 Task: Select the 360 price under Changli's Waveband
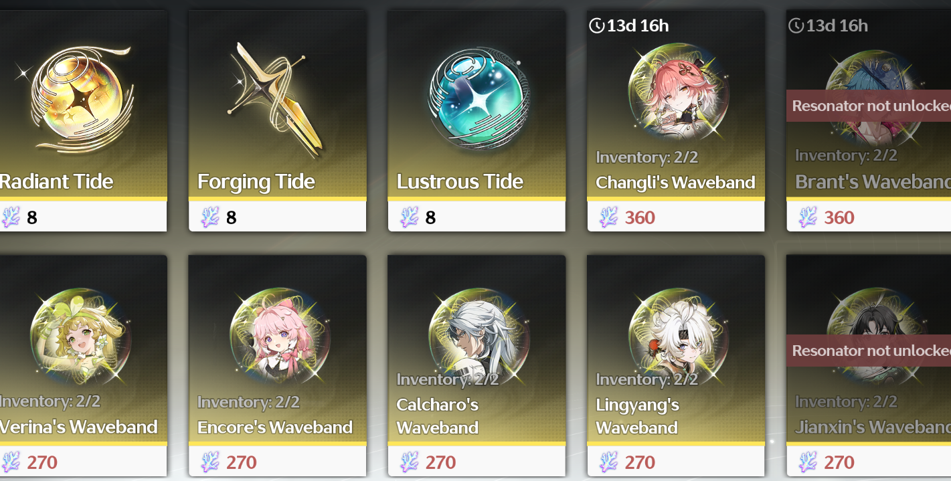(640, 217)
